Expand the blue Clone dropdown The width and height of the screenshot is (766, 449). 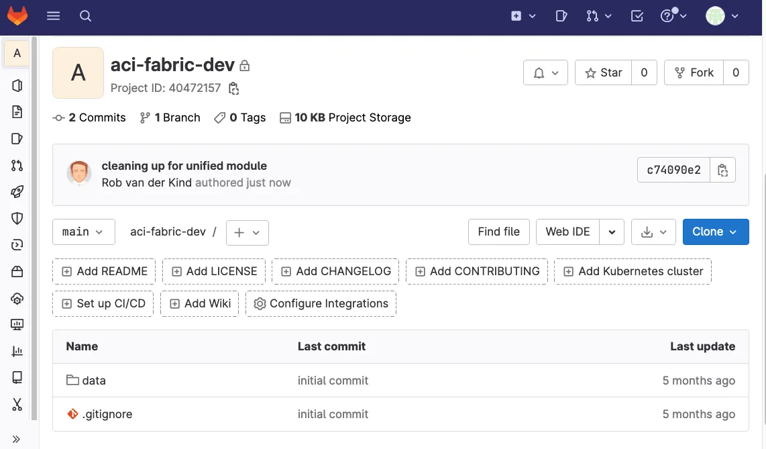715,232
